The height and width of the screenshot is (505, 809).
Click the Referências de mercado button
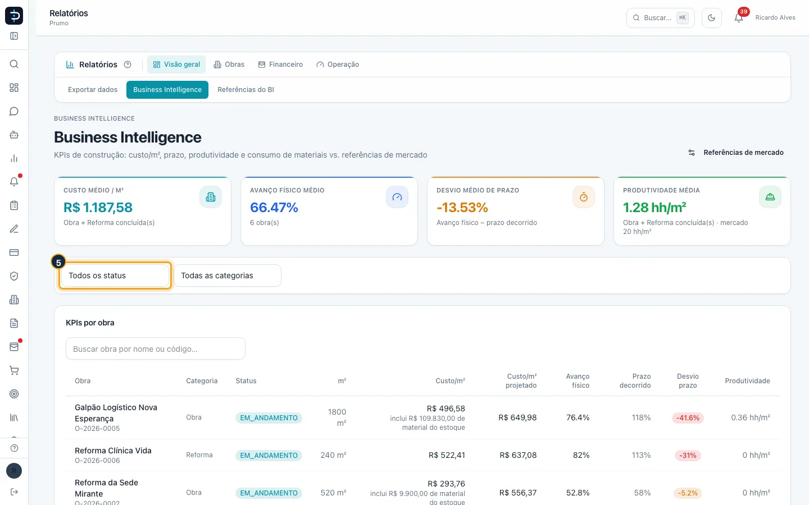pyautogui.click(x=736, y=153)
